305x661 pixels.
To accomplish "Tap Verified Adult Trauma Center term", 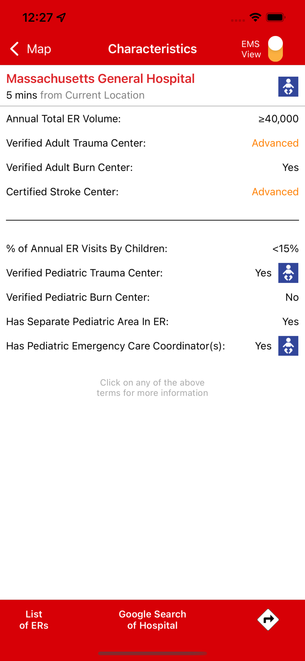I will (x=76, y=143).
